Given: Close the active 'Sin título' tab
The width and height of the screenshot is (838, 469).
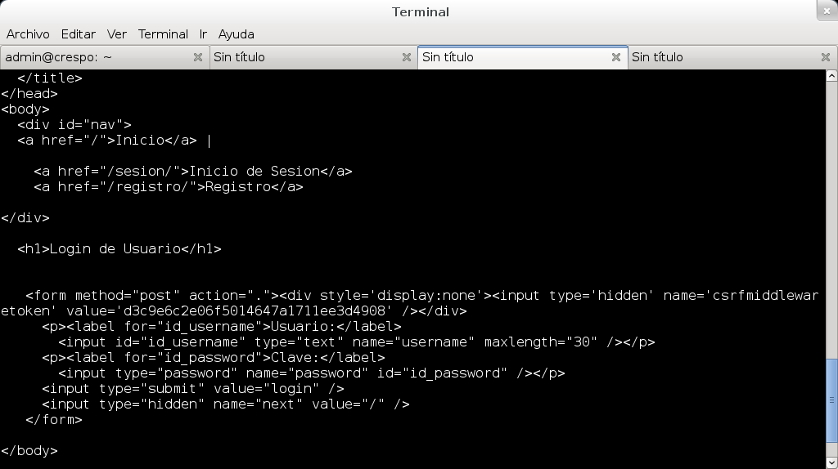Looking at the screenshot, I should coord(616,57).
